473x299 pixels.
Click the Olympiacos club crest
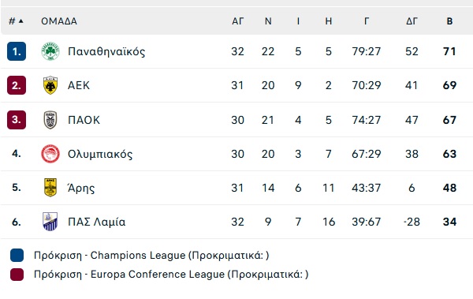tap(50, 154)
